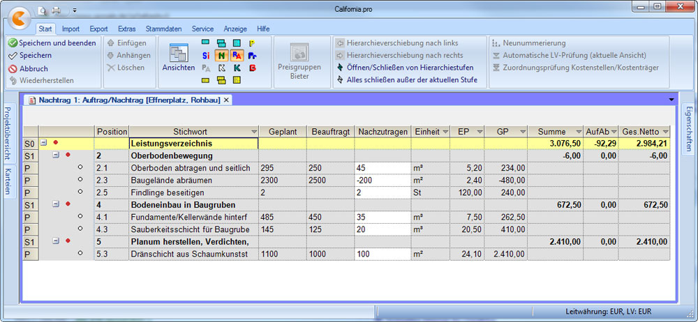Click the teal K icon
Image resolution: width=698 pixels, height=322 pixels.
[x=237, y=68]
